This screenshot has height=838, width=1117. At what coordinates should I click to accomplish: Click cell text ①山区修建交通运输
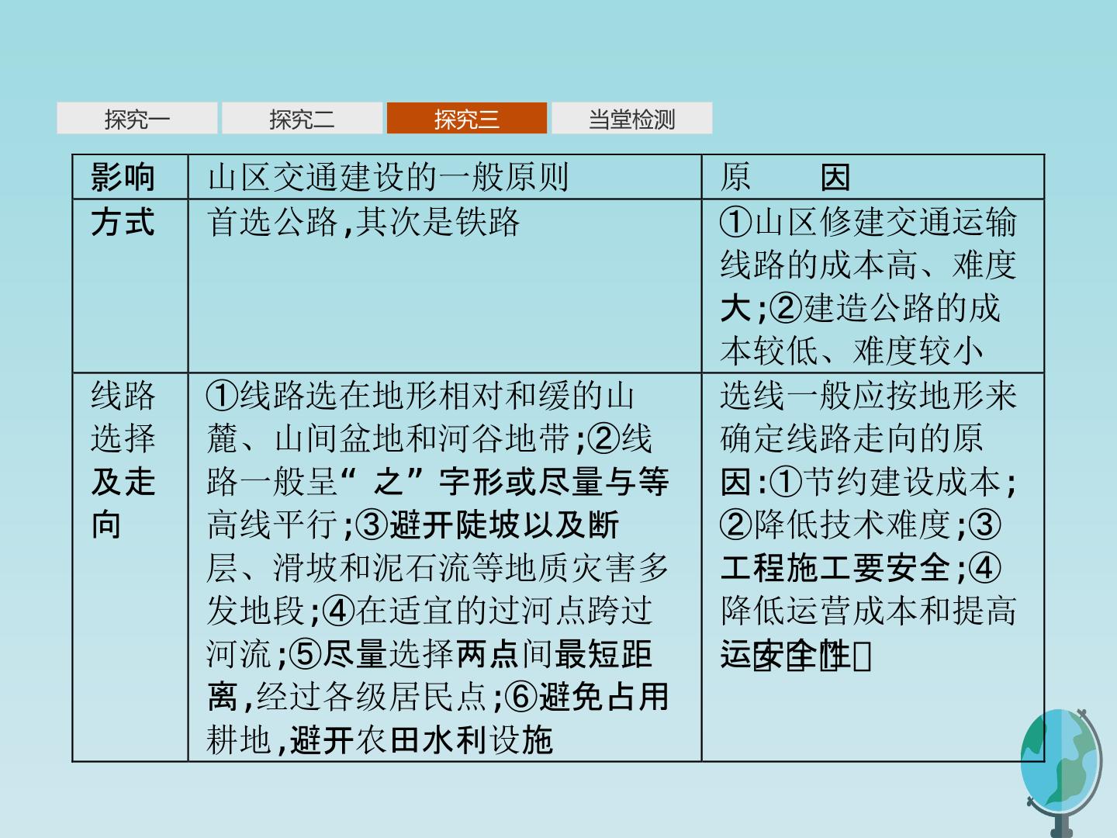pyautogui.click(x=868, y=222)
